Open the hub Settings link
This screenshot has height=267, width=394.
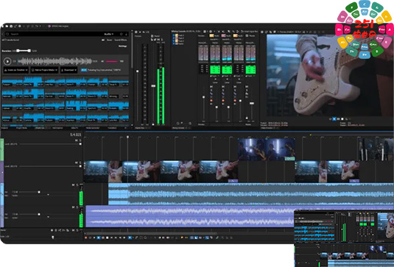pyautogui.click(x=123, y=46)
